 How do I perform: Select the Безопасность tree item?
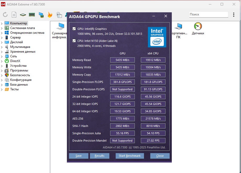coord(20,75)
